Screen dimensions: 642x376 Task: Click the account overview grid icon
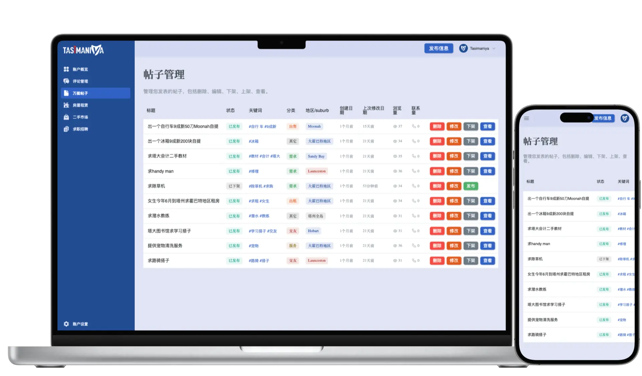tap(66, 69)
